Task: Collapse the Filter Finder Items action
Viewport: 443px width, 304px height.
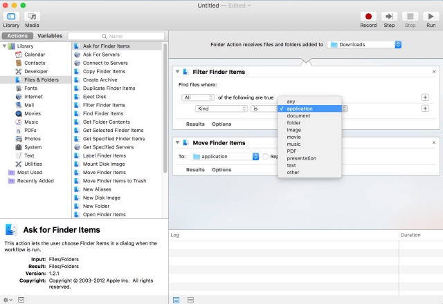Action: point(177,72)
